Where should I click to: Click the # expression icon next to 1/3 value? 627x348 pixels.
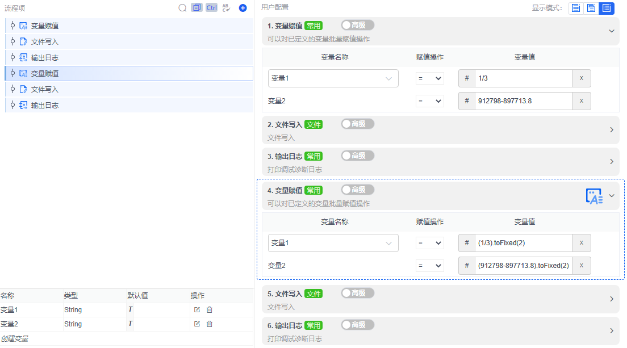pos(466,78)
